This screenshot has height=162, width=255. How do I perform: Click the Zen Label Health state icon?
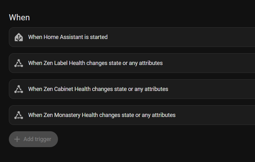(19, 63)
